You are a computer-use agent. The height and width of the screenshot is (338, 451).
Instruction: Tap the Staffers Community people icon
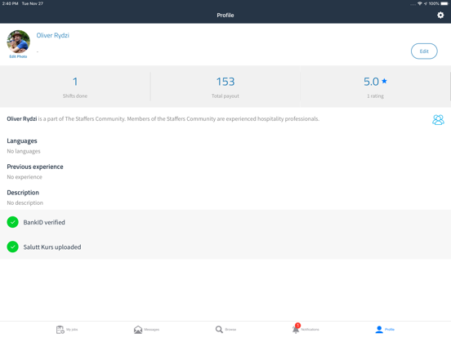tap(438, 119)
